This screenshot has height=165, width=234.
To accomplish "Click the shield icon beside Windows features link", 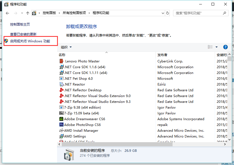I will pyautogui.click(x=6, y=41).
